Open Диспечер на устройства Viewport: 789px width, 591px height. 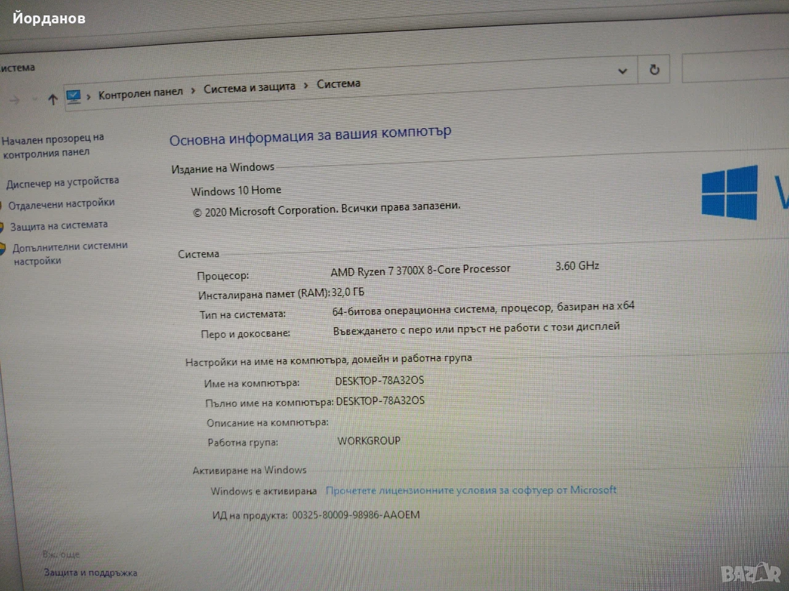coord(63,182)
